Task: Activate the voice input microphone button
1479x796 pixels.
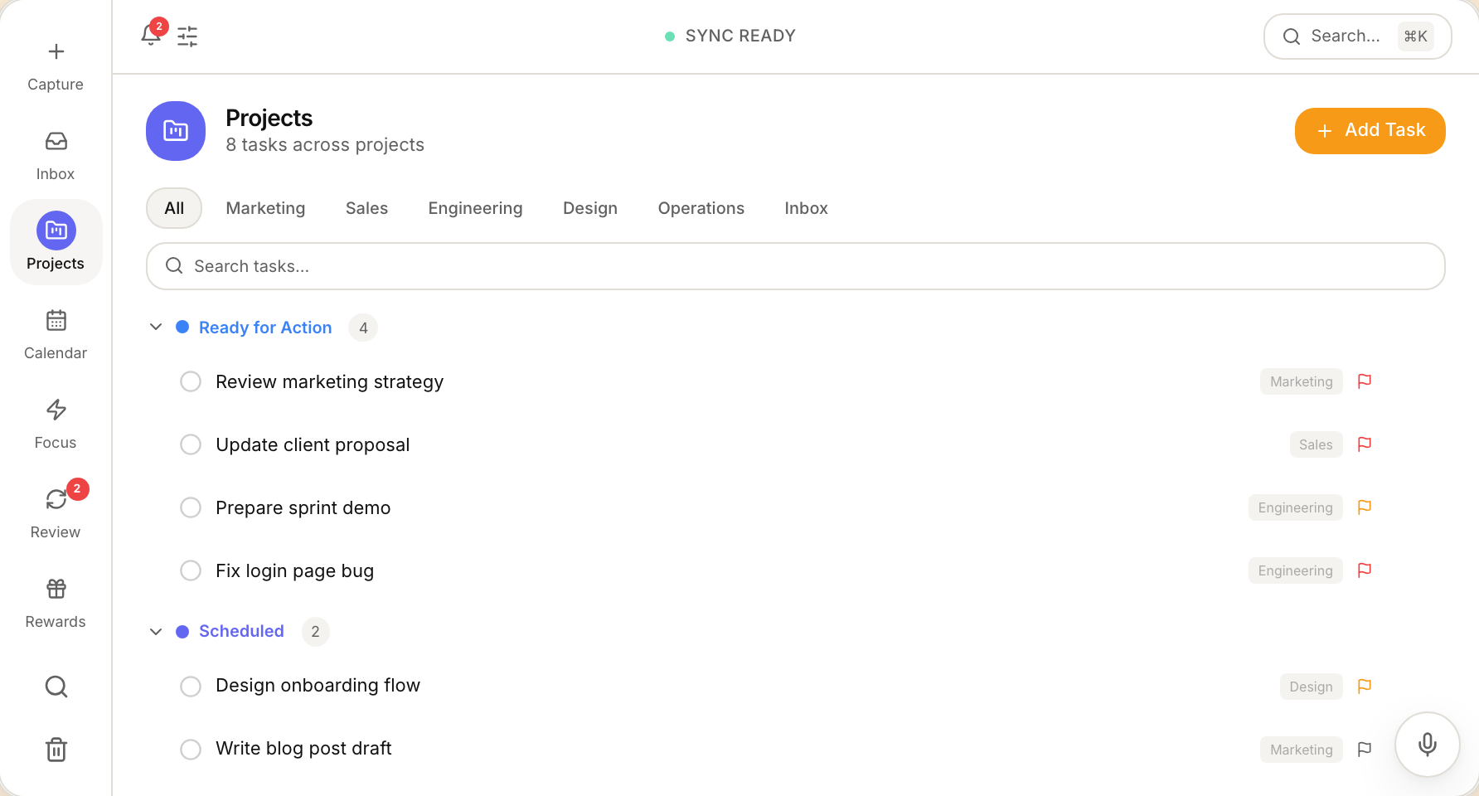Action: click(x=1427, y=744)
